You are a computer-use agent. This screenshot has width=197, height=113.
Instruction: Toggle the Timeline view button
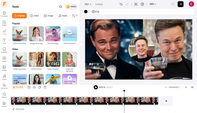pos(18,87)
